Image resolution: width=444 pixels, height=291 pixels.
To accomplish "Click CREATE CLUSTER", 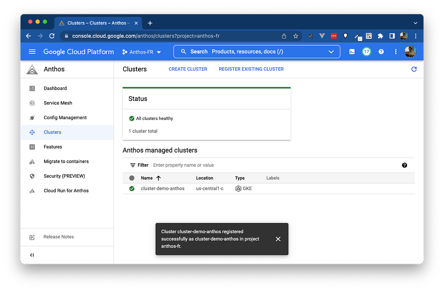I will tap(188, 69).
